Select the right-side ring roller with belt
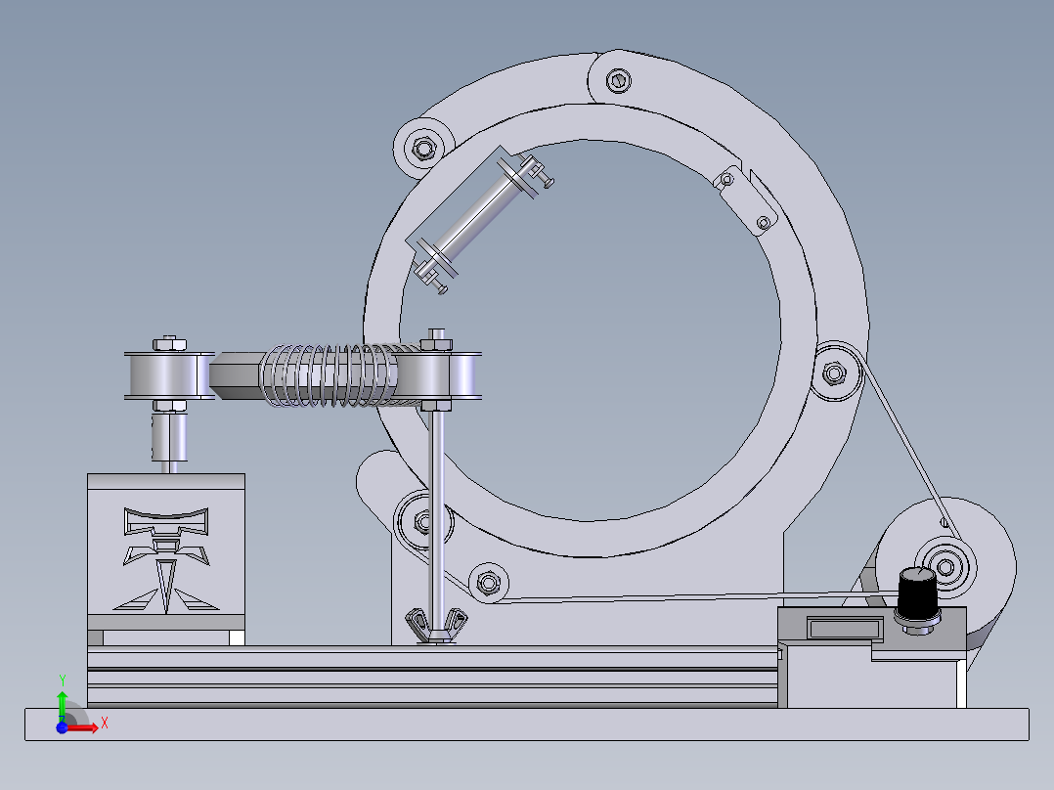 (x=834, y=373)
